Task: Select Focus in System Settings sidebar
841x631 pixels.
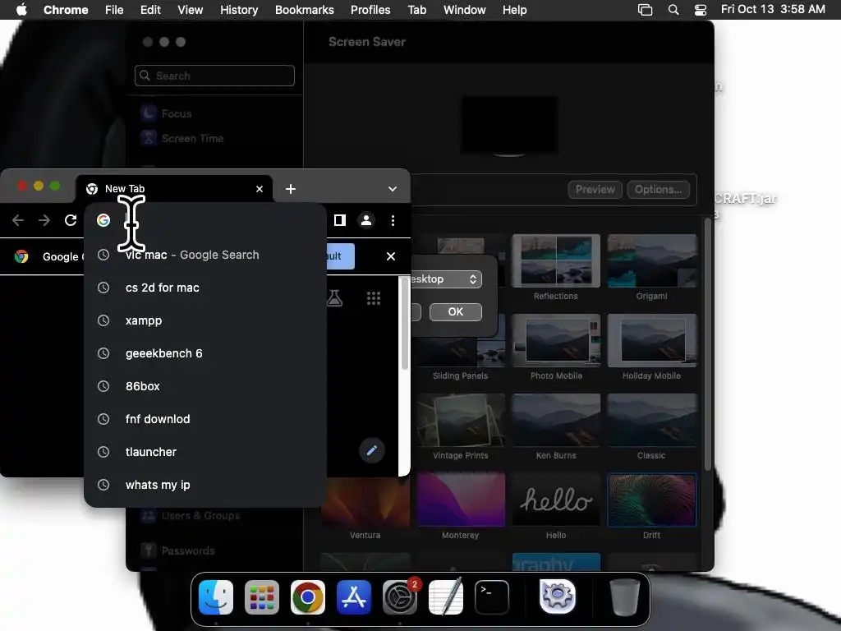Action: pos(177,113)
